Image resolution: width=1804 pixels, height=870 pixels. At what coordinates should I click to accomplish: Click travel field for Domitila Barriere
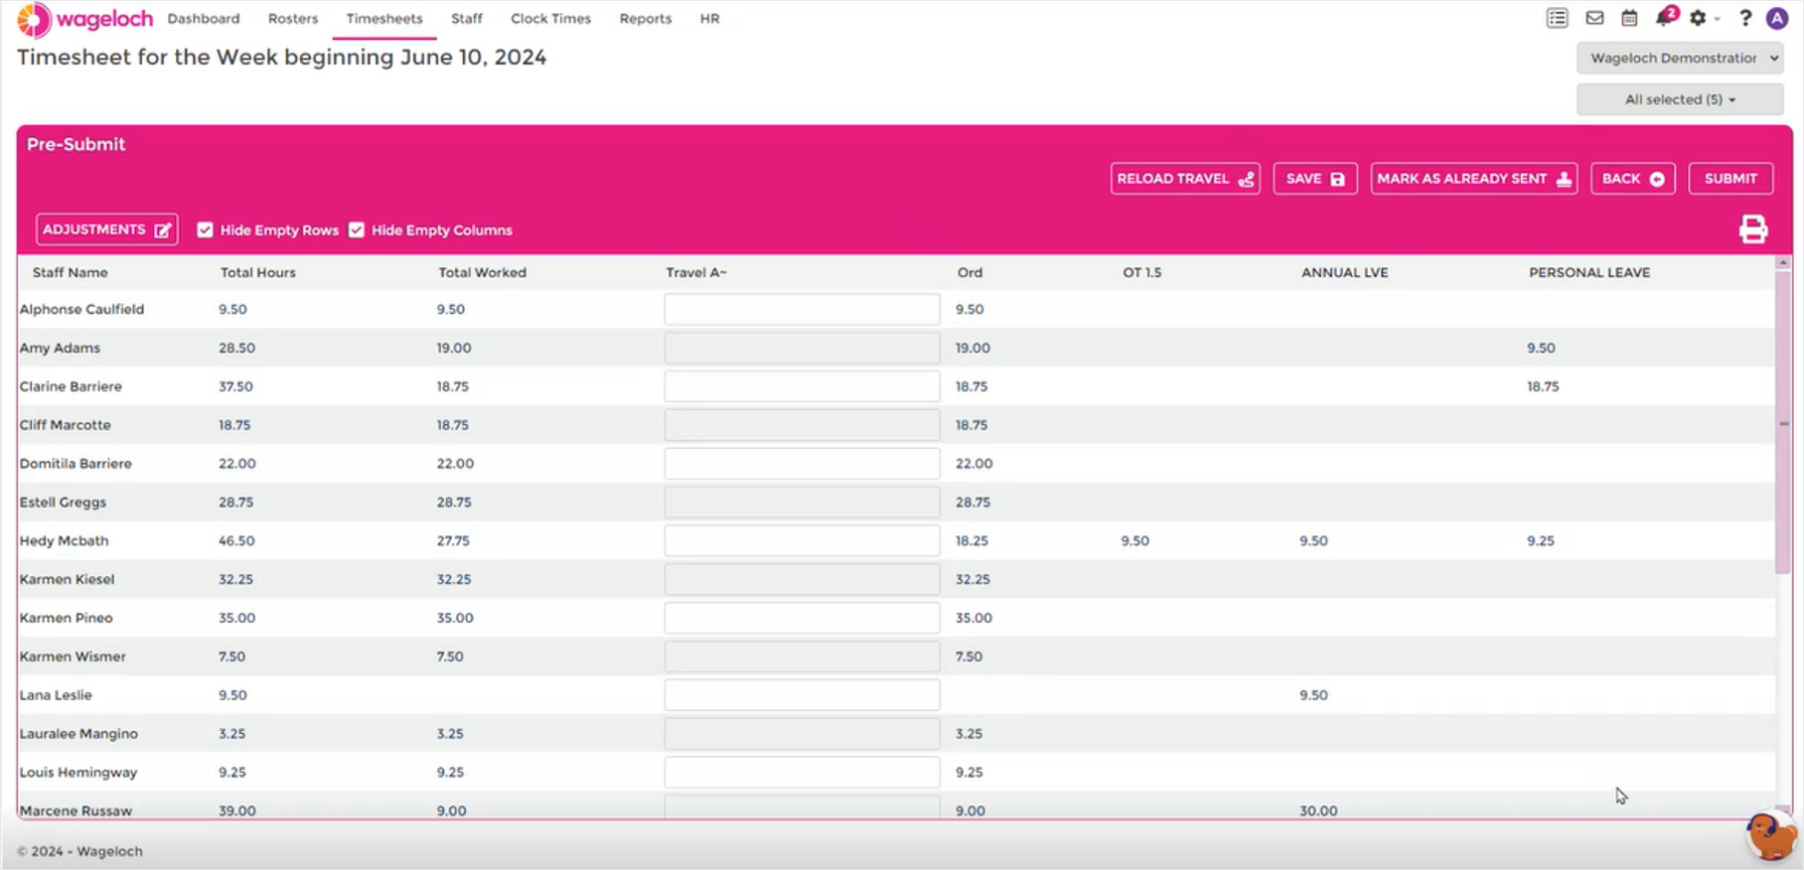tap(802, 464)
